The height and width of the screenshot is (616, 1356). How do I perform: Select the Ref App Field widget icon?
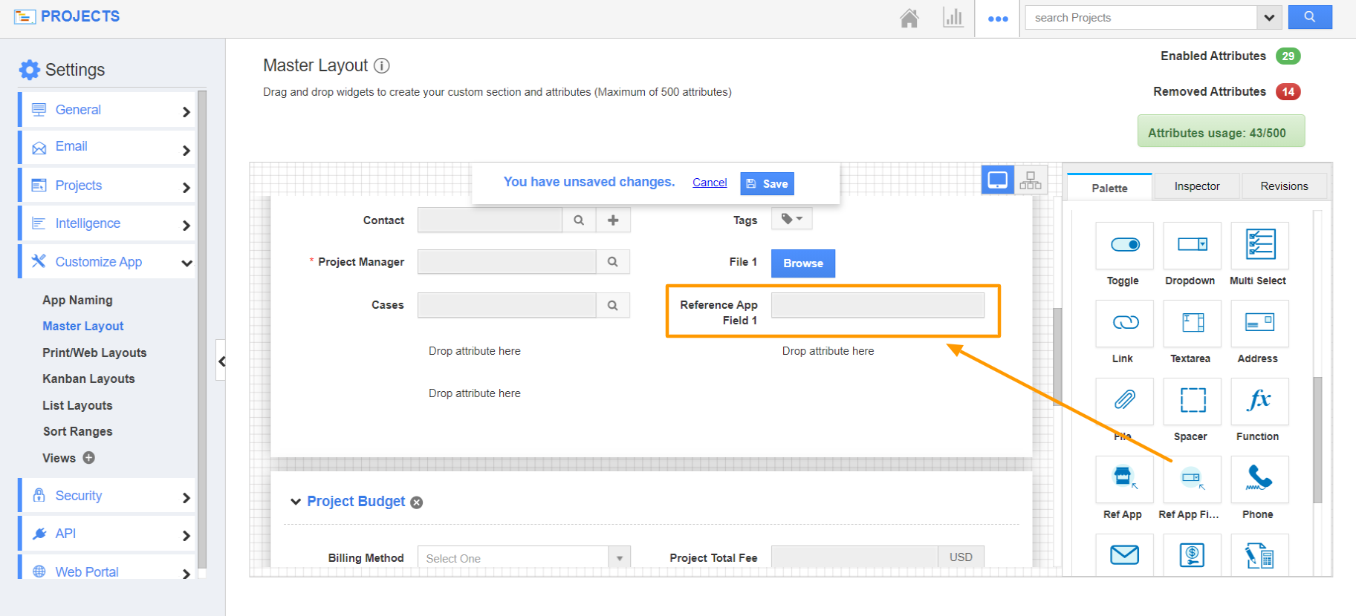[1192, 479]
